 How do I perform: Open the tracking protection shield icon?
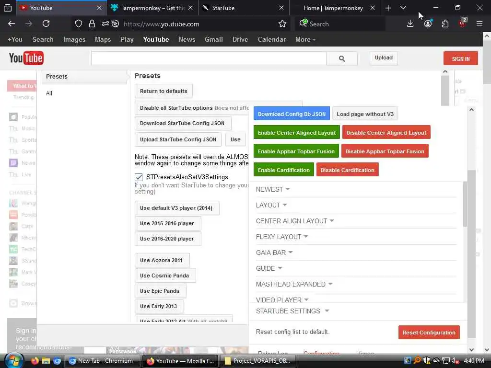(x=79, y=24)
